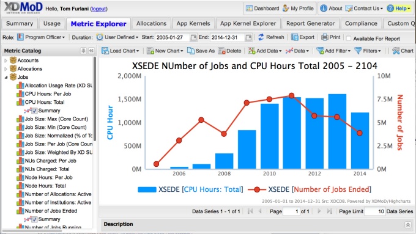Toggle Available For Report checkbox
This screenshot has height=234, width=416.
[x=349, y=38]
